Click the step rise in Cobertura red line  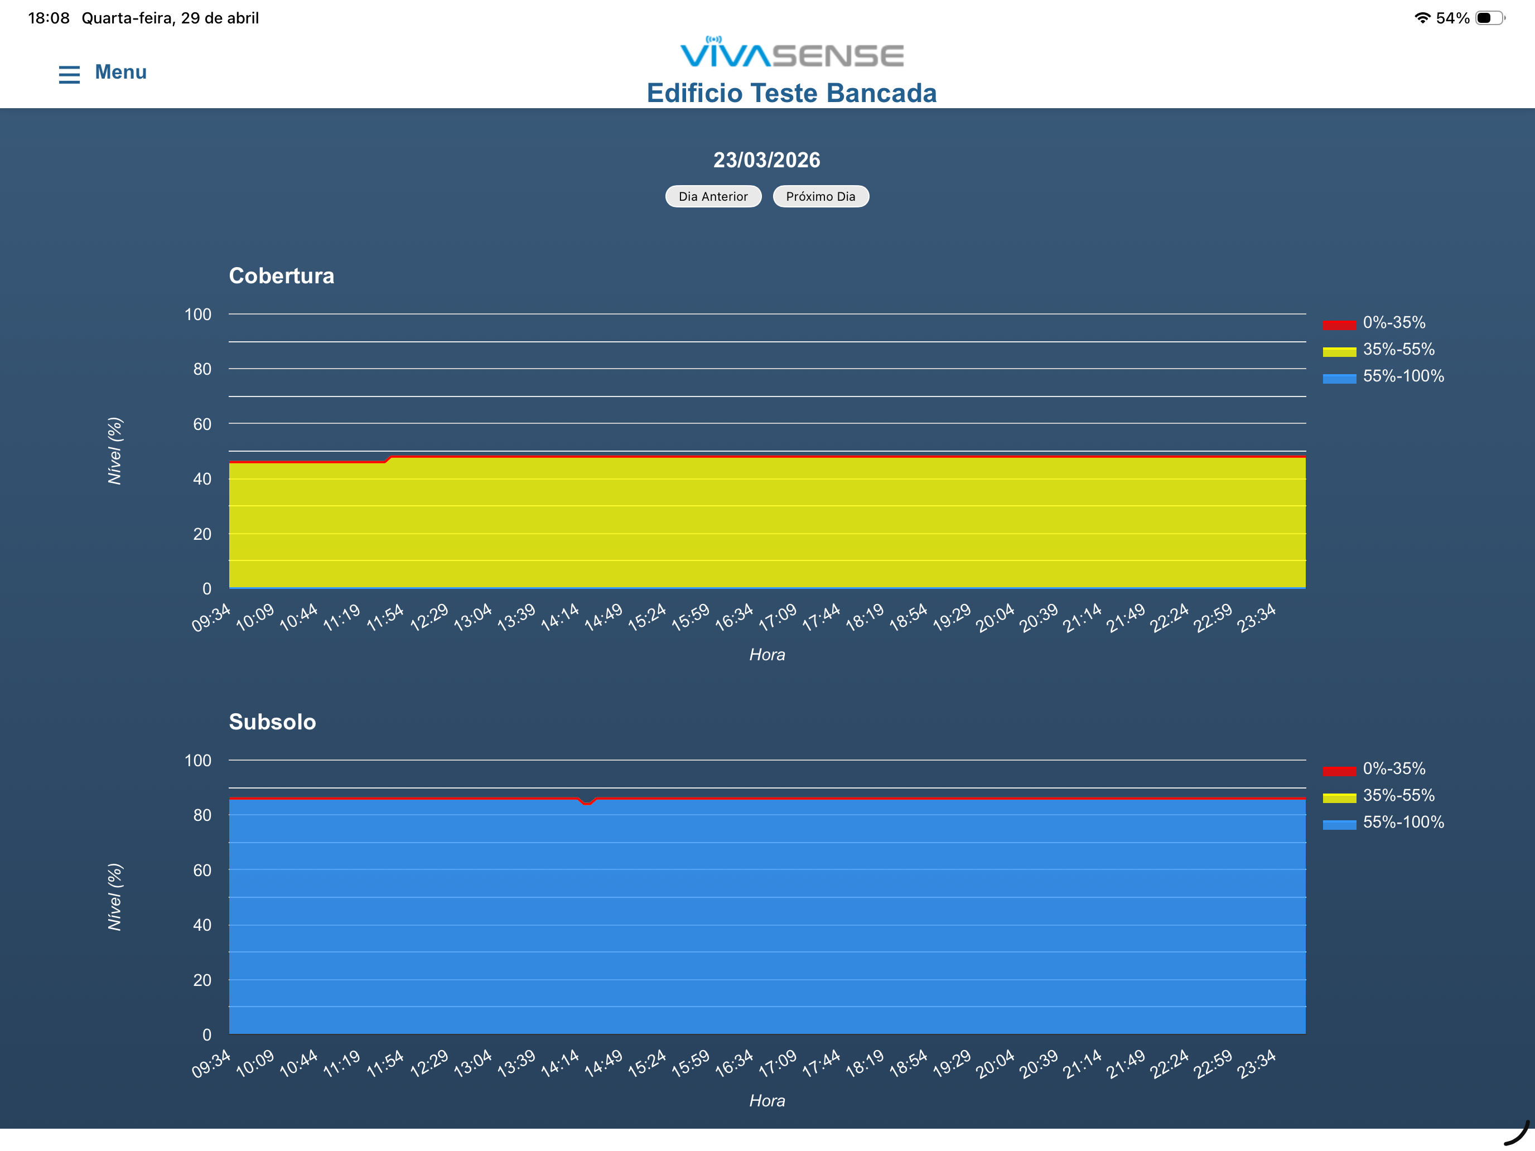pos(388,460)
